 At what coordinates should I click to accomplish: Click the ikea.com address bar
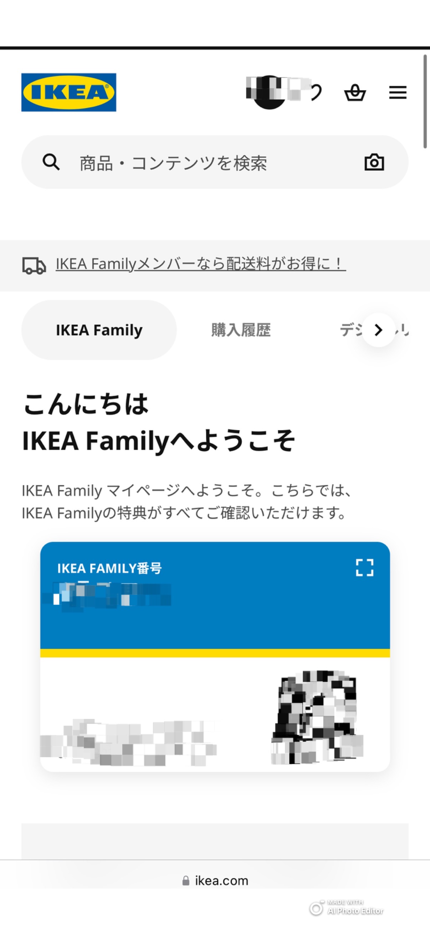(215, 880)
